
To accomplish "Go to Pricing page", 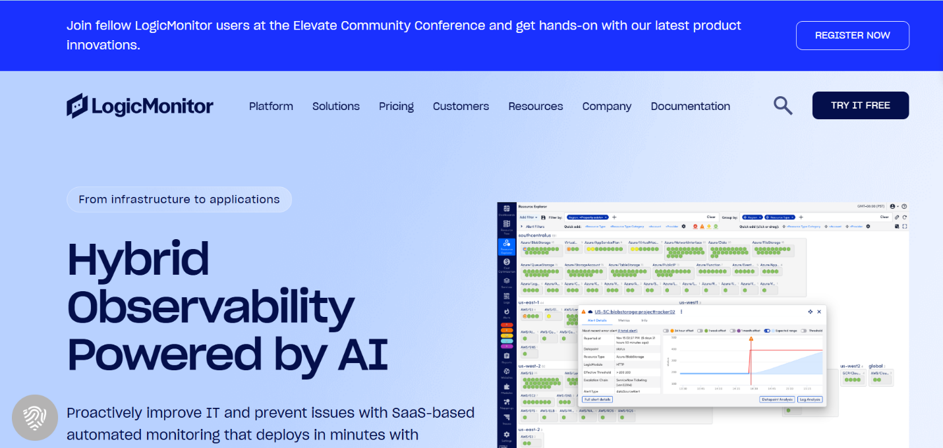I will coord(396,106).
